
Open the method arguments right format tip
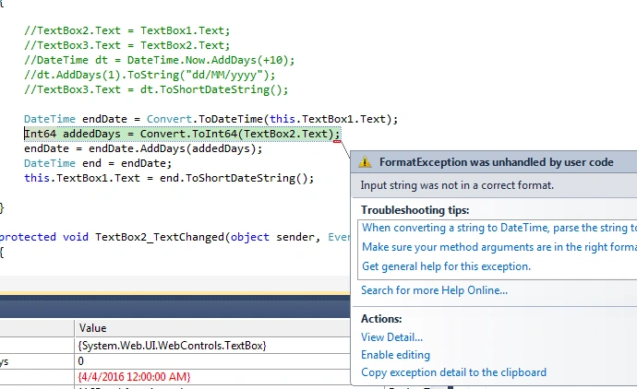[x=499, y=247]
